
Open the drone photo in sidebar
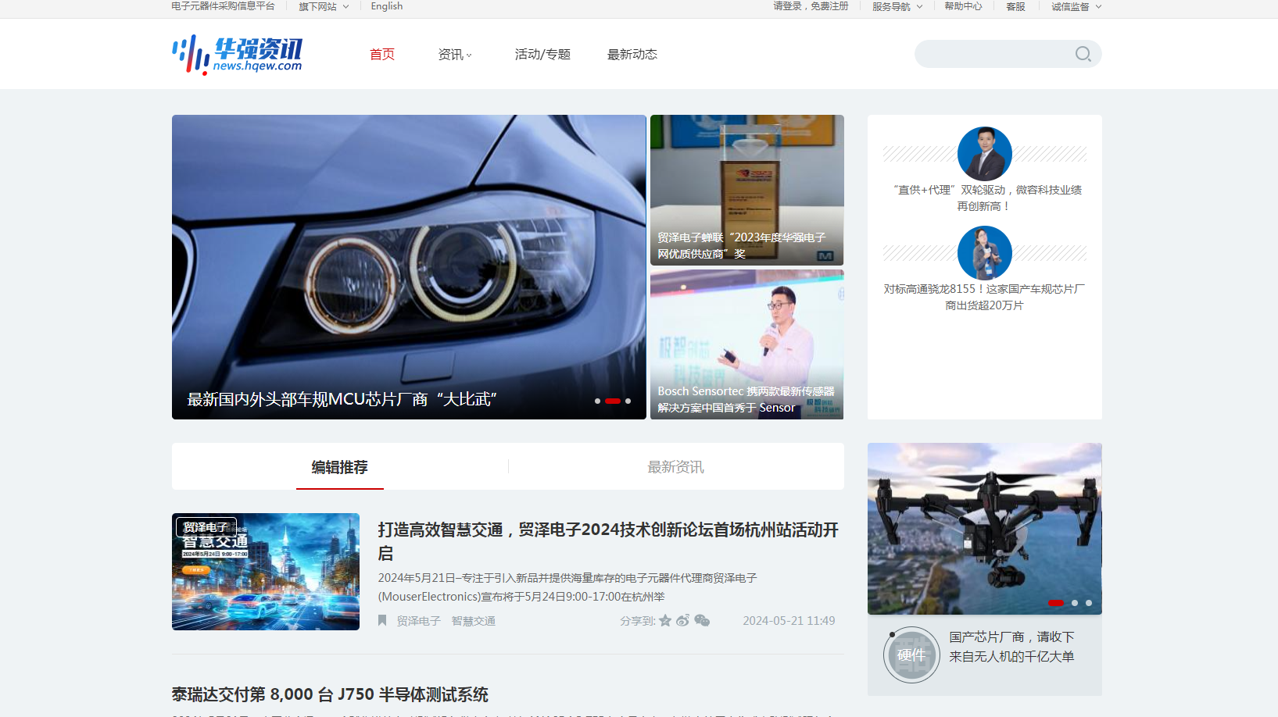984,529
